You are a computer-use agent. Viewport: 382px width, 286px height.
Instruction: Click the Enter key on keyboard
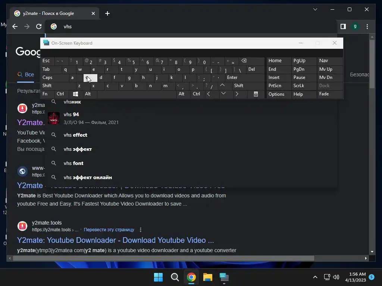click(x=244, y=77)
